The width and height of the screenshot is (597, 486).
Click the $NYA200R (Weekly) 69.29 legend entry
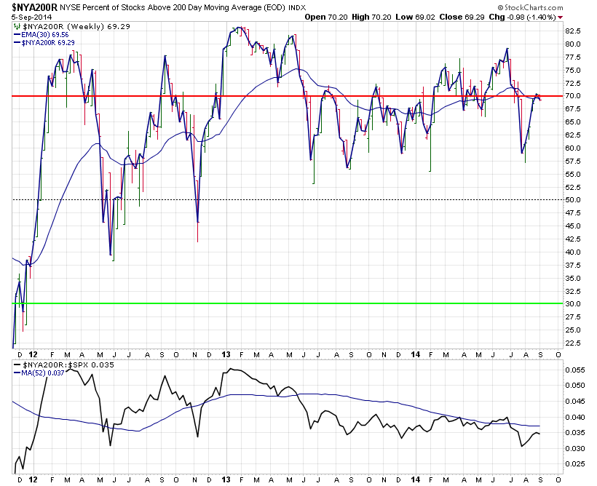point(76,26)
